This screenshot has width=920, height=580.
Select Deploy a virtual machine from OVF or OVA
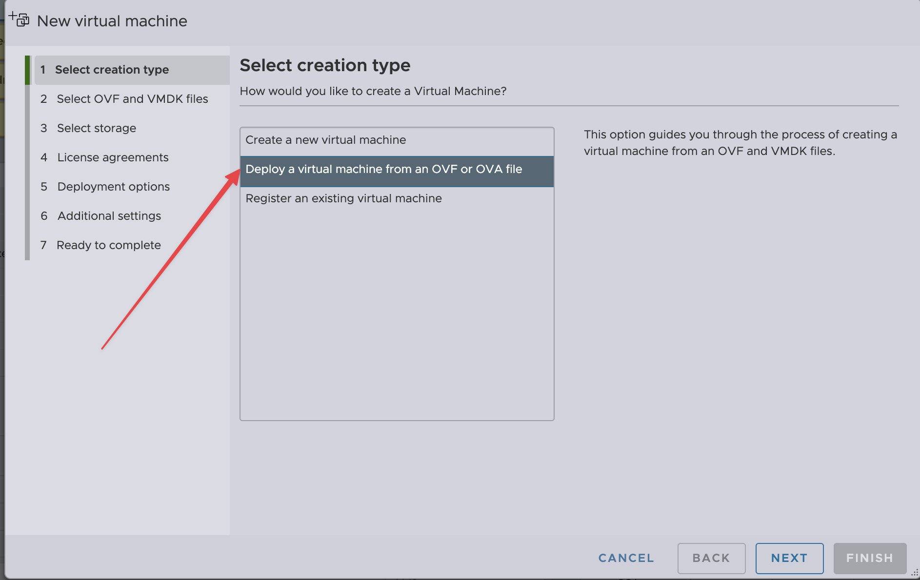[383, 170]
